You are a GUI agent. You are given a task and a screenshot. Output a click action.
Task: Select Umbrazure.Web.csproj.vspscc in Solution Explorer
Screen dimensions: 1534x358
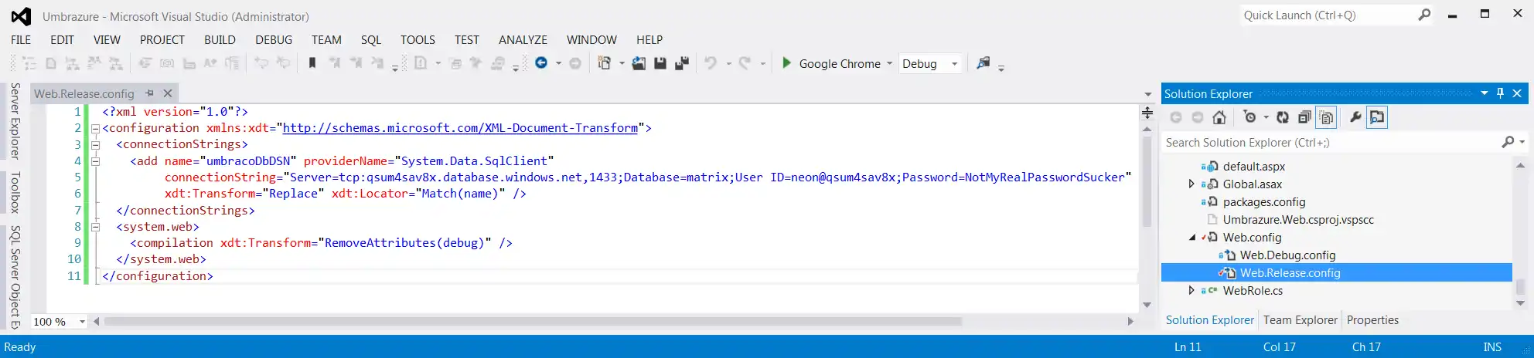(1298, 220)
